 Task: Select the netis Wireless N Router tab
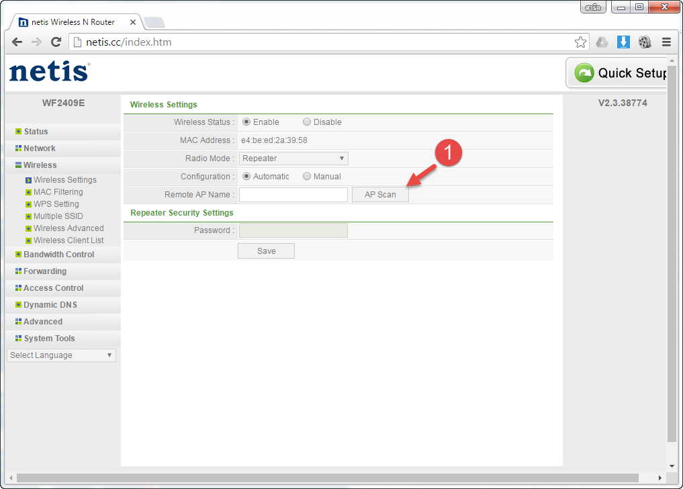(x=73, y=22)
